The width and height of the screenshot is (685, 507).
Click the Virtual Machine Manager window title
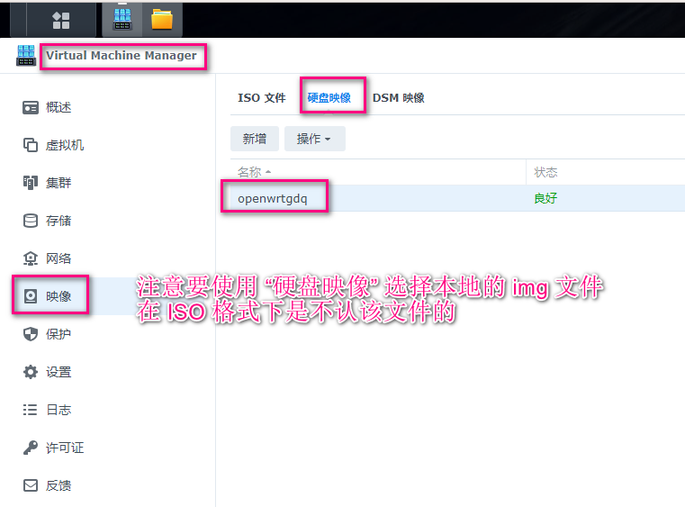tap(122, 56)
